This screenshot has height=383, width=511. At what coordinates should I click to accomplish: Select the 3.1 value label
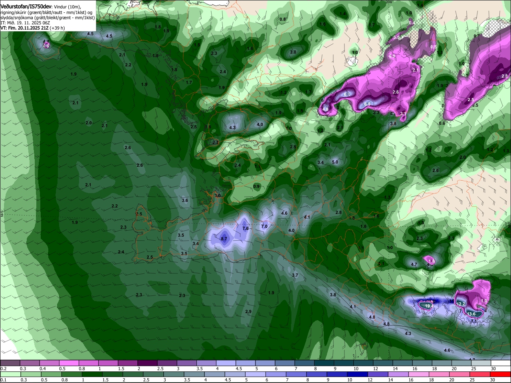tap(403, 114)
